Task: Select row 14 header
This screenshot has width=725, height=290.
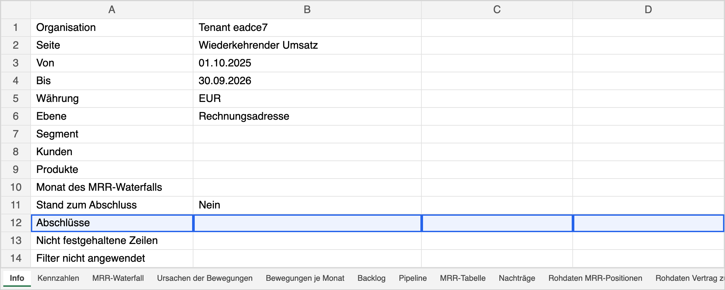Action: 16,258
